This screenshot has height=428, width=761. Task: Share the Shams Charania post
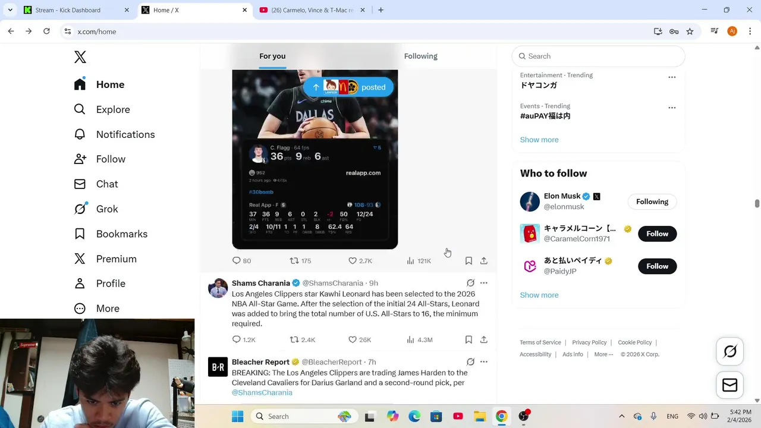click(484, 339)
